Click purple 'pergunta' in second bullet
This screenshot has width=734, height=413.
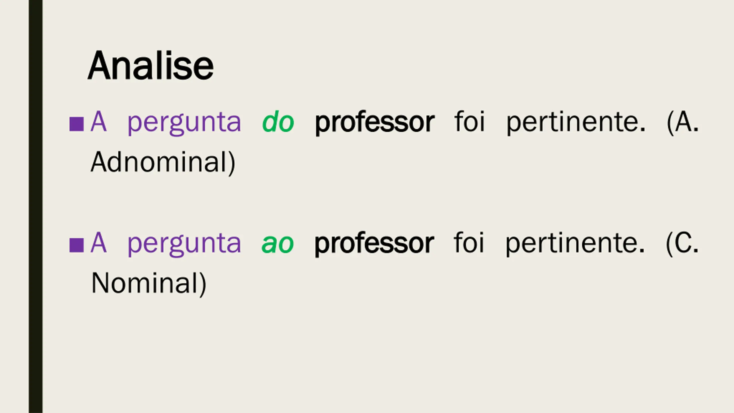point(184,244)
